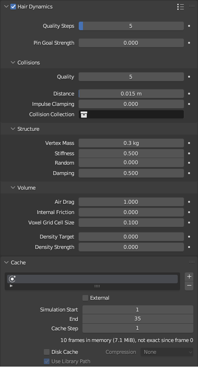Animate Density Target property dot
The width and height of the screenshot is (198, 367).
click(x=189, y=237)
